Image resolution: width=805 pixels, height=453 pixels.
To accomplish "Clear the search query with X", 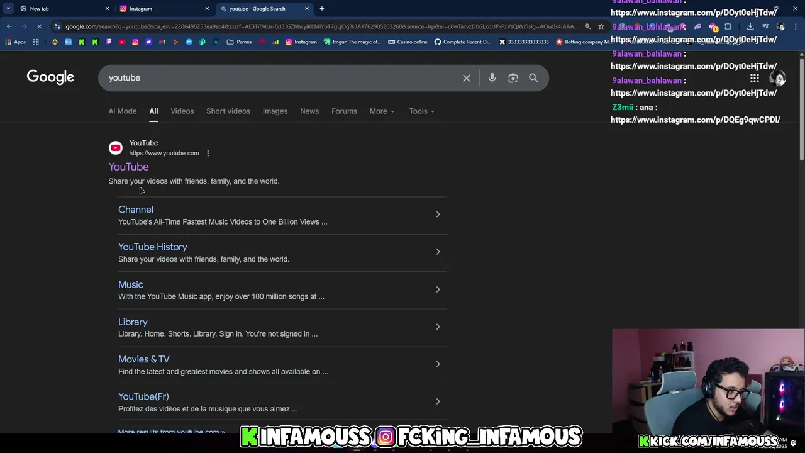I will point(467,78).
